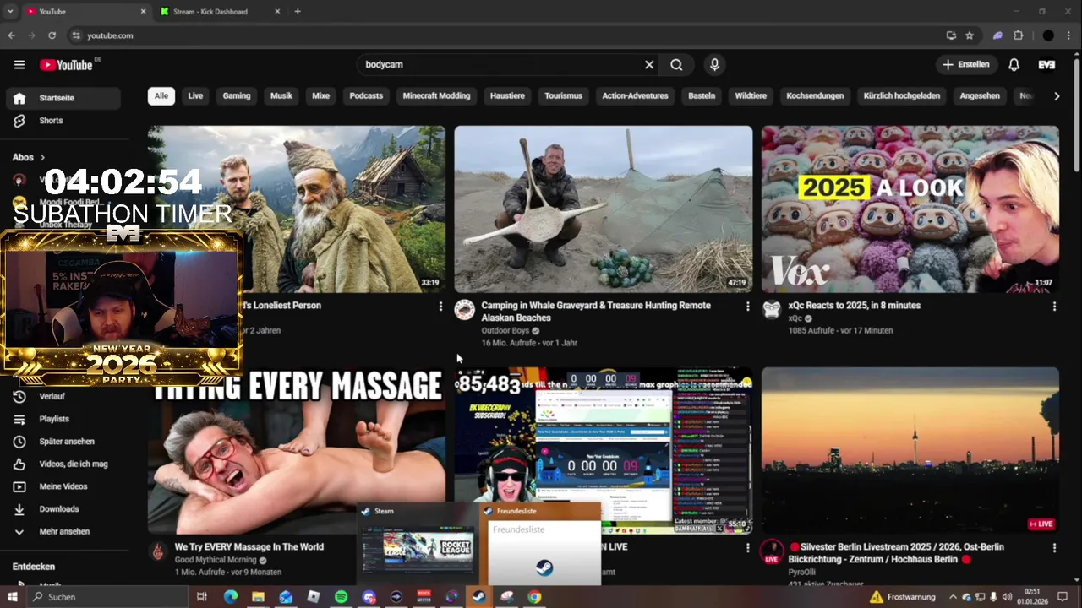Viewport: 1082px width, 608px height.
Task: Expand Mehr ansehen in the sidebar
Action: (x=63, y=531)
